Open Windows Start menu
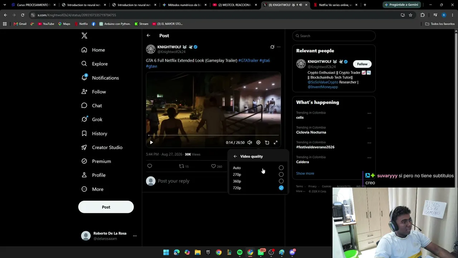This screenshot has height=258, width=458. pyautogui.click(x=166, y=252)
